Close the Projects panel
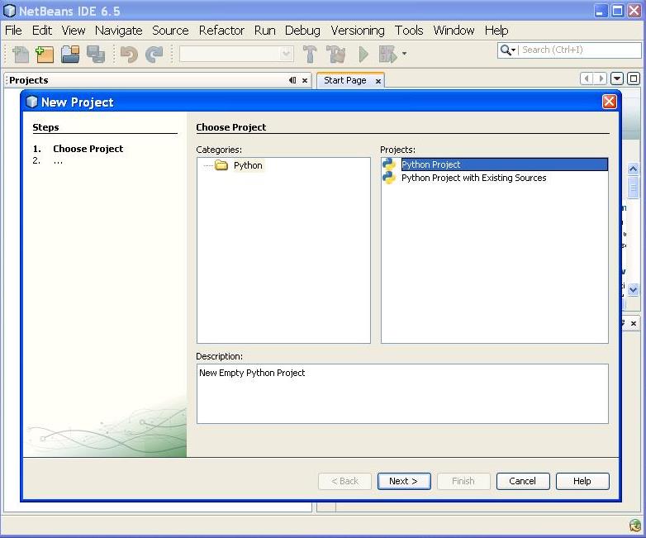The image size is (646, 538). point(305,80)
